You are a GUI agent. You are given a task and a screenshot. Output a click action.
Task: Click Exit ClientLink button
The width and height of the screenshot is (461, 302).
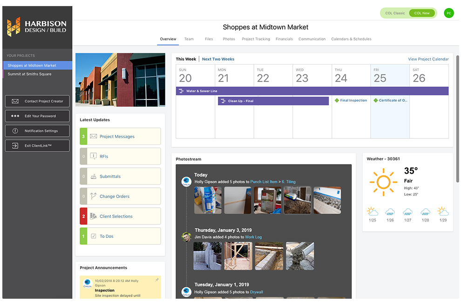37,146
